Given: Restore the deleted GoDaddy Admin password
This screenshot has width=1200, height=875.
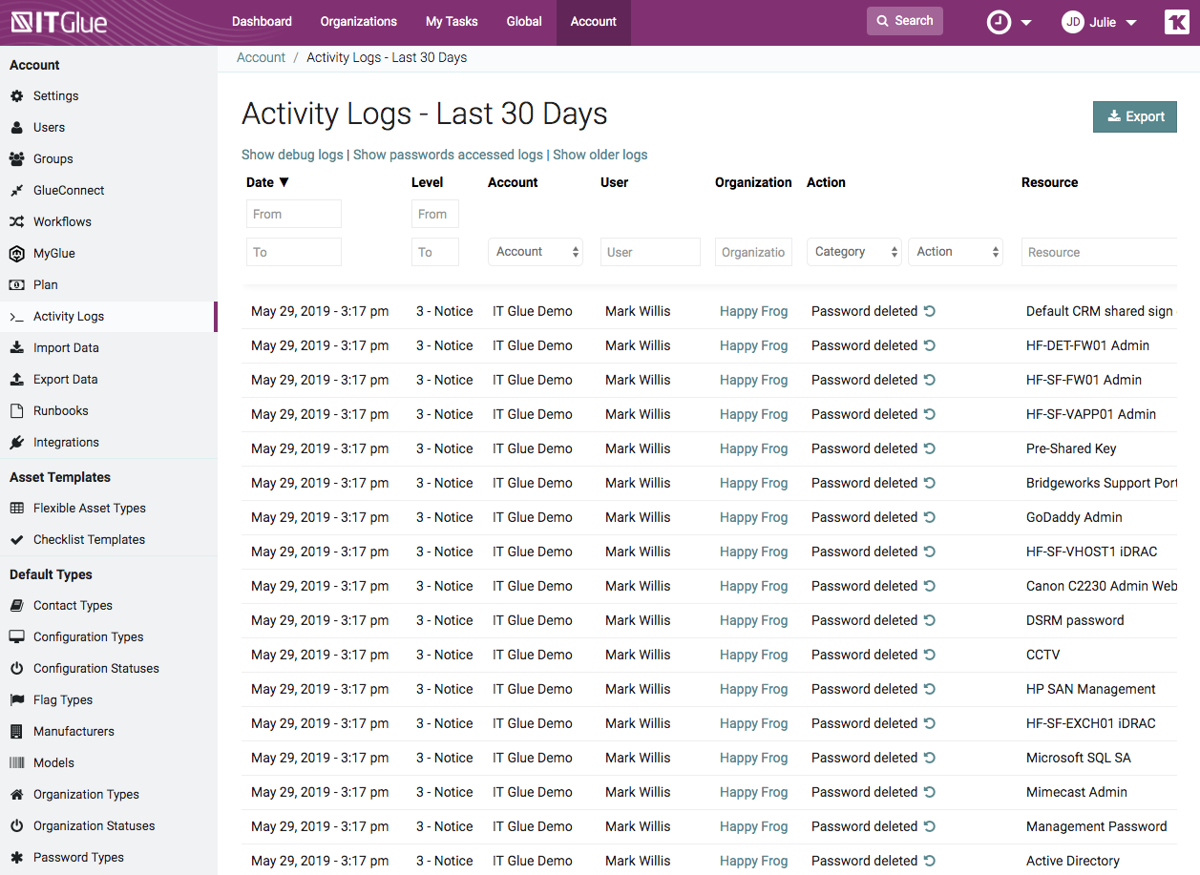Looking at the screenshot, I should coord(928,516).
